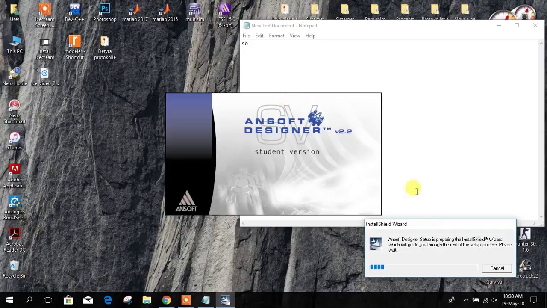Image resolution: width=547 pixels, height=308 pixels.
Task: Click the muted volume tray icon
Action: pyautogui.click(x=495, y=300)
